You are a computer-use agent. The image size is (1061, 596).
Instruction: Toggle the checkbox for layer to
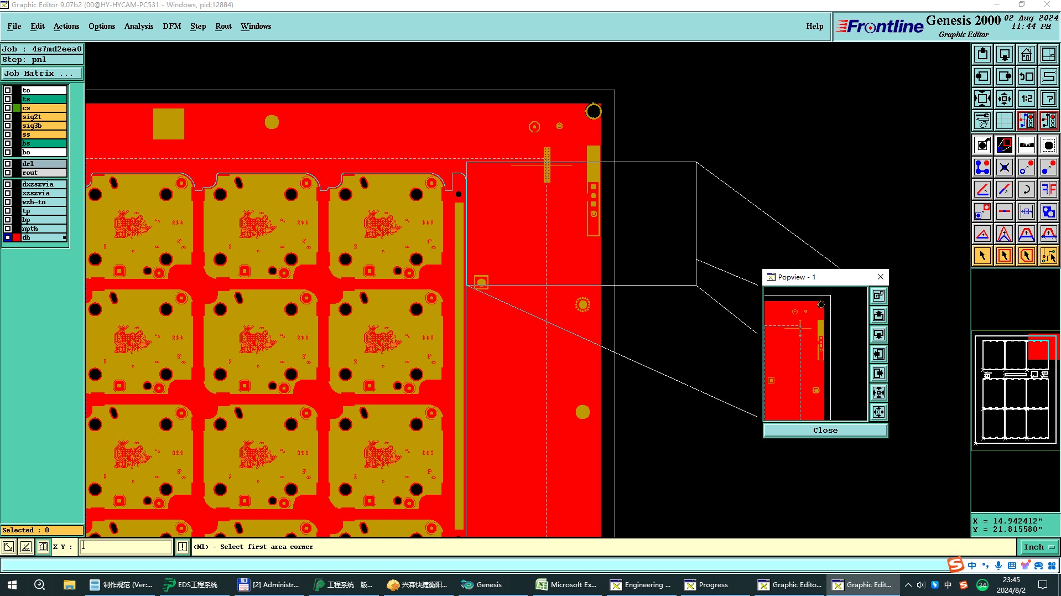click(8, 90)
